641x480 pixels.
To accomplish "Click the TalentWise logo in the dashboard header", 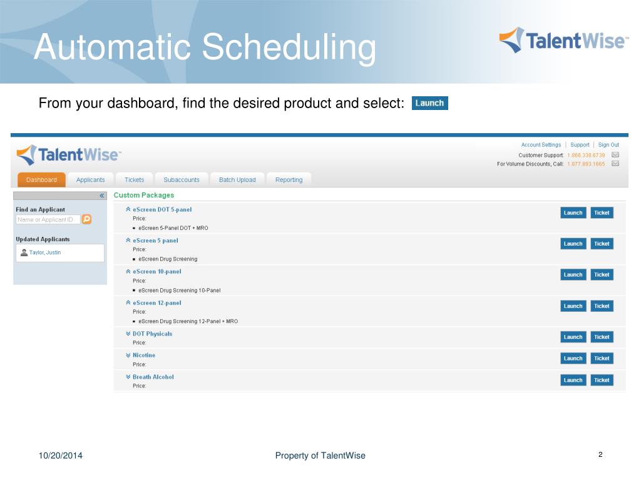I will tap(69, 155).
